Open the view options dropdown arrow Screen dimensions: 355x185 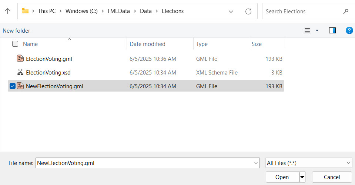click(x=317, y=30)
